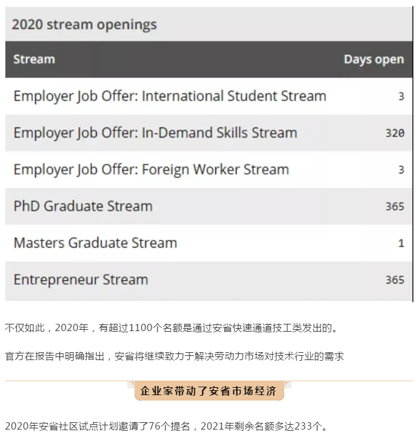420x438 pixels.
Task: Click the Entrepreneur Stream 365 value
Action: tap(395, 280)
